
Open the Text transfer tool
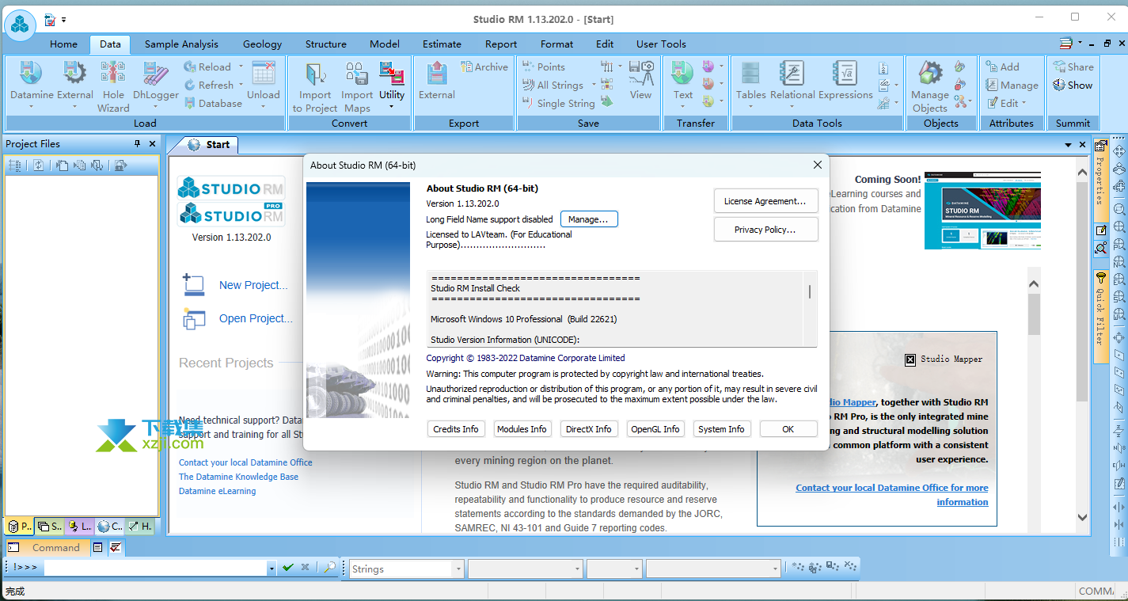683,83
